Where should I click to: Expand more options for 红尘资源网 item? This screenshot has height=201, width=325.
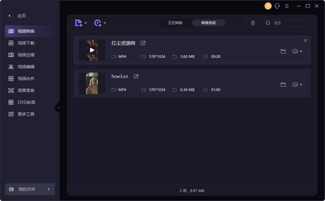pos(297,51)
